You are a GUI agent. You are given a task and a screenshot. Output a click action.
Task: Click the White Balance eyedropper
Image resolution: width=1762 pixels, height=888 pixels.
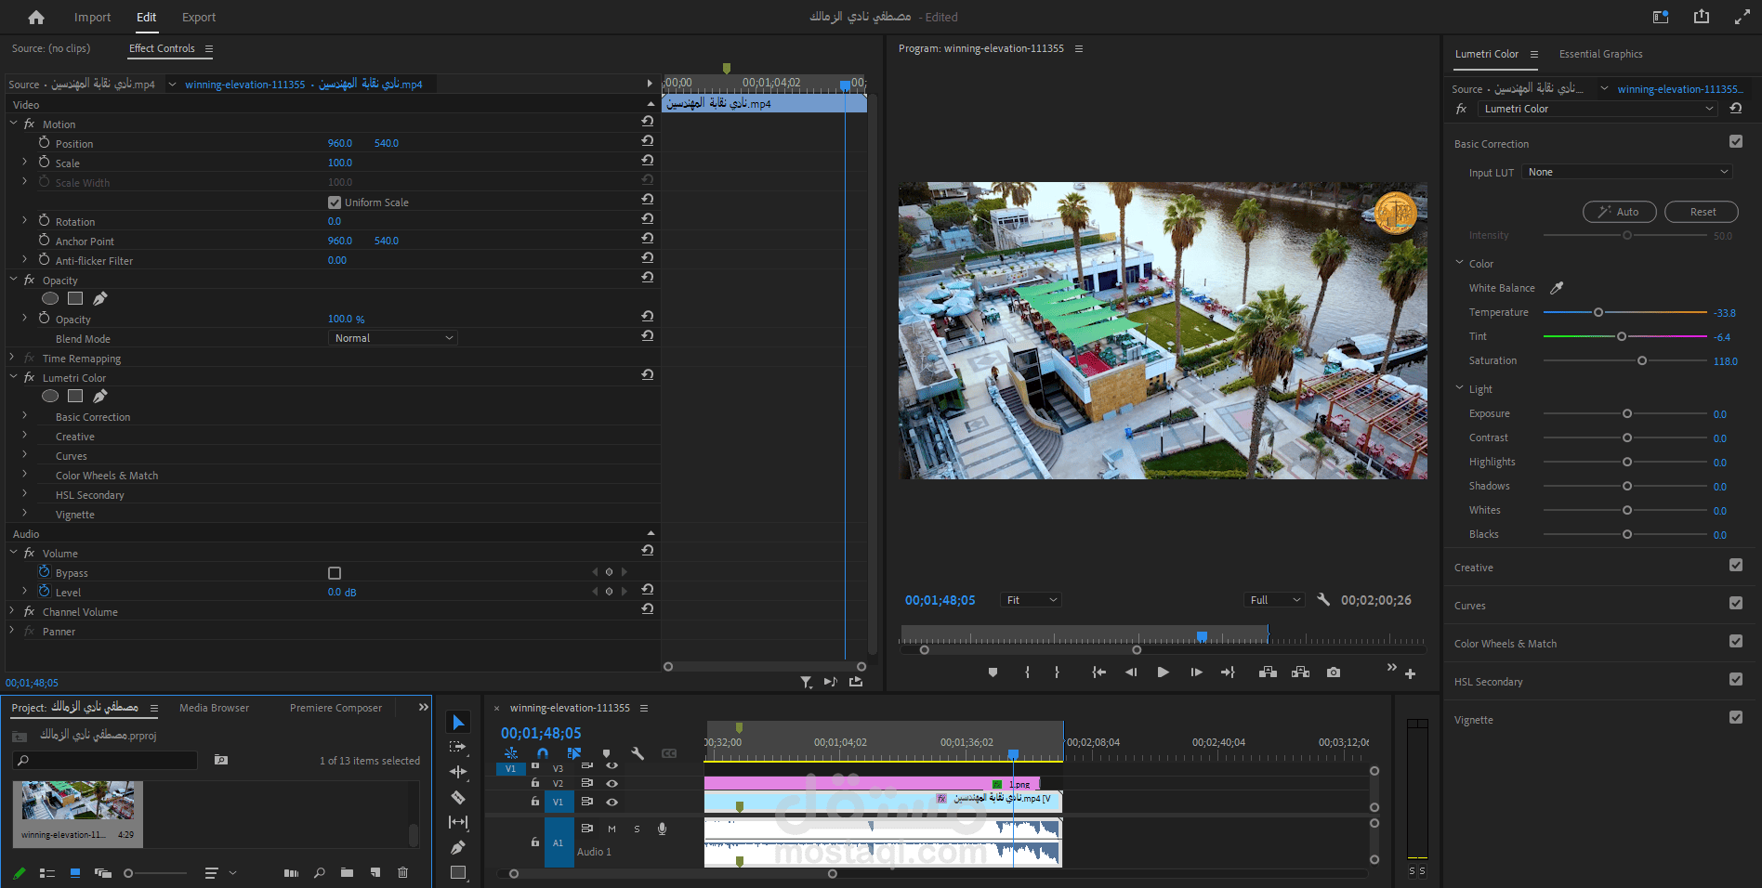click(1557, 288)
